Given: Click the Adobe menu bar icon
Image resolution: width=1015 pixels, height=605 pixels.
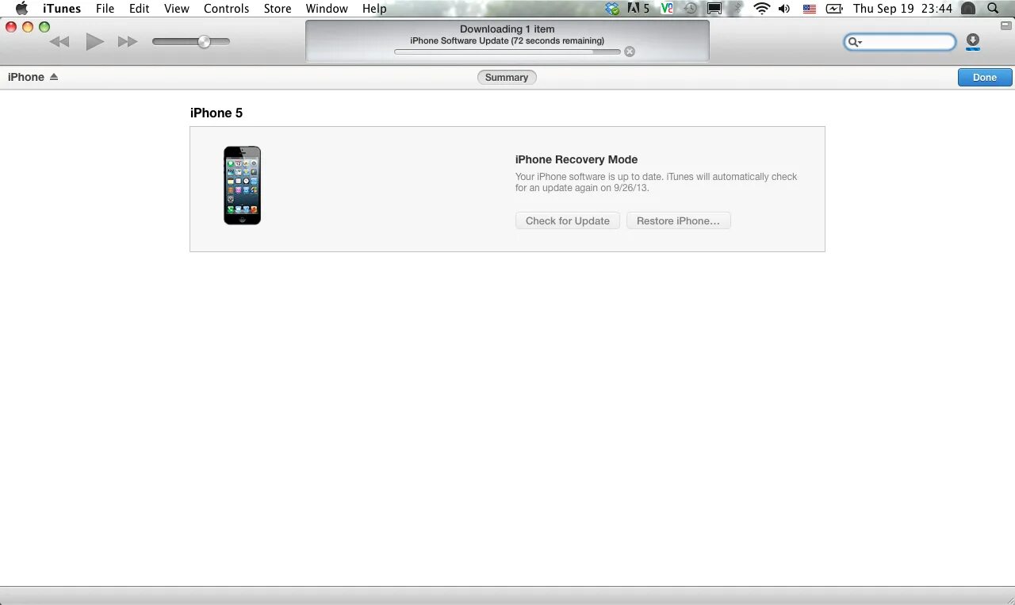Looking at the screenshot, I should click(x=638, y=8).
